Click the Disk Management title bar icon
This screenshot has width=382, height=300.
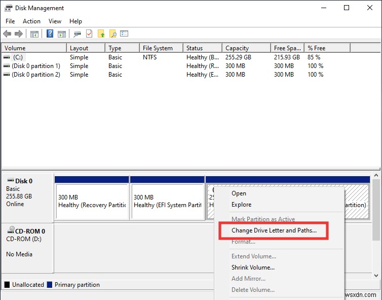tap(8, 8)
